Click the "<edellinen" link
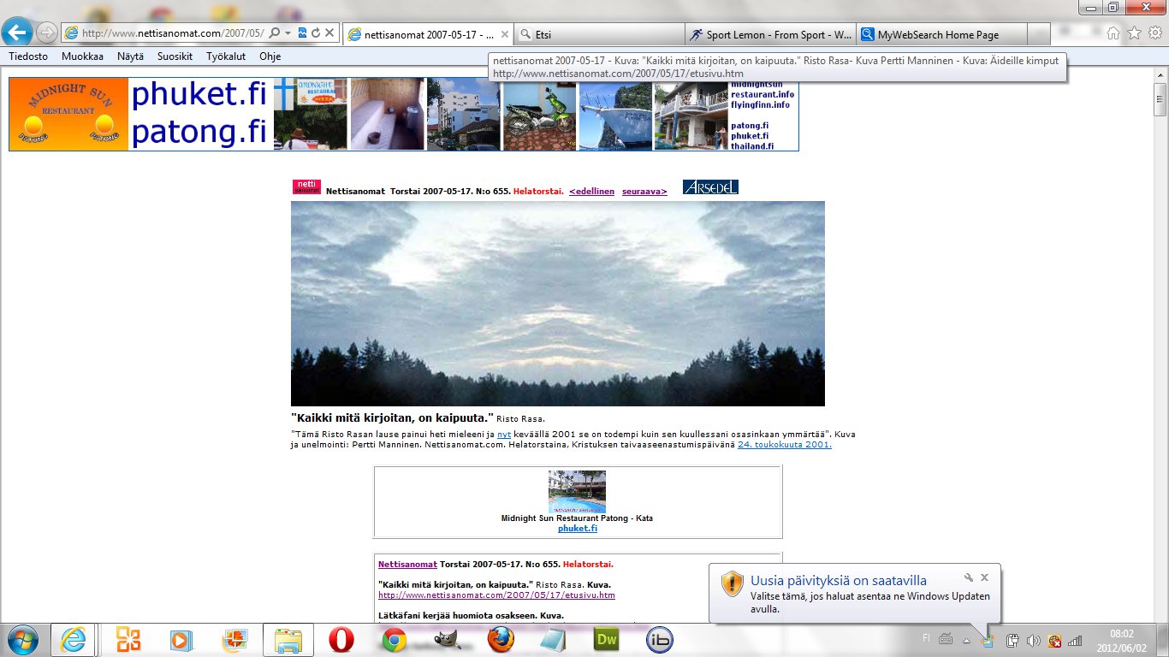The height and width of the screenshot is (657, 1169). (591, 192)
